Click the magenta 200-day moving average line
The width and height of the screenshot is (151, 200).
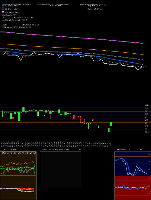click(72, 37)
